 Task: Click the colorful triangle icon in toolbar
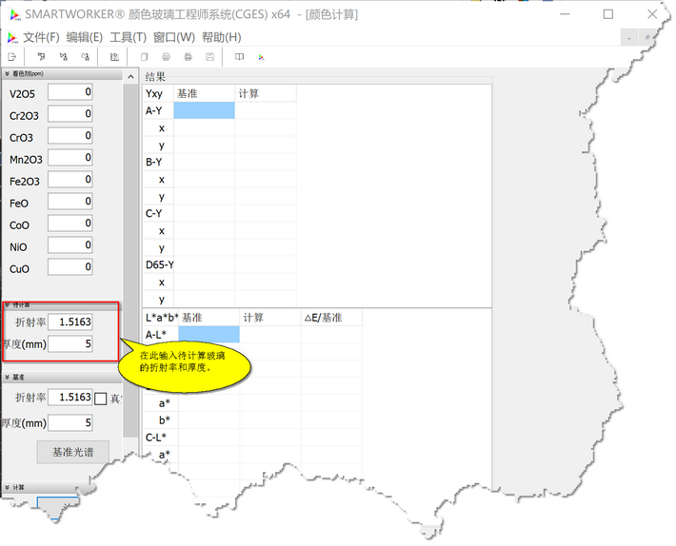(x=261, y=57)
